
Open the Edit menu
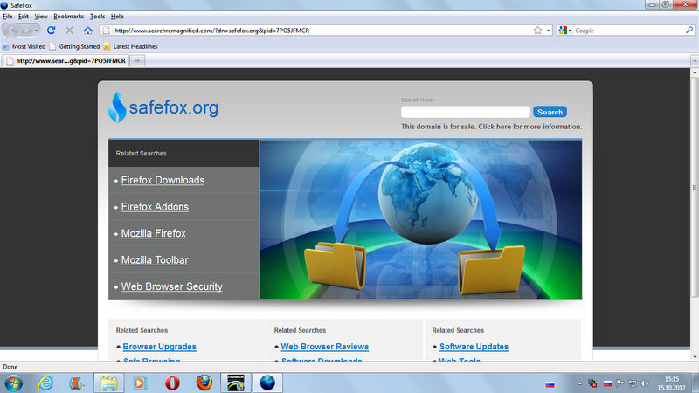click(x=24, y=17)
